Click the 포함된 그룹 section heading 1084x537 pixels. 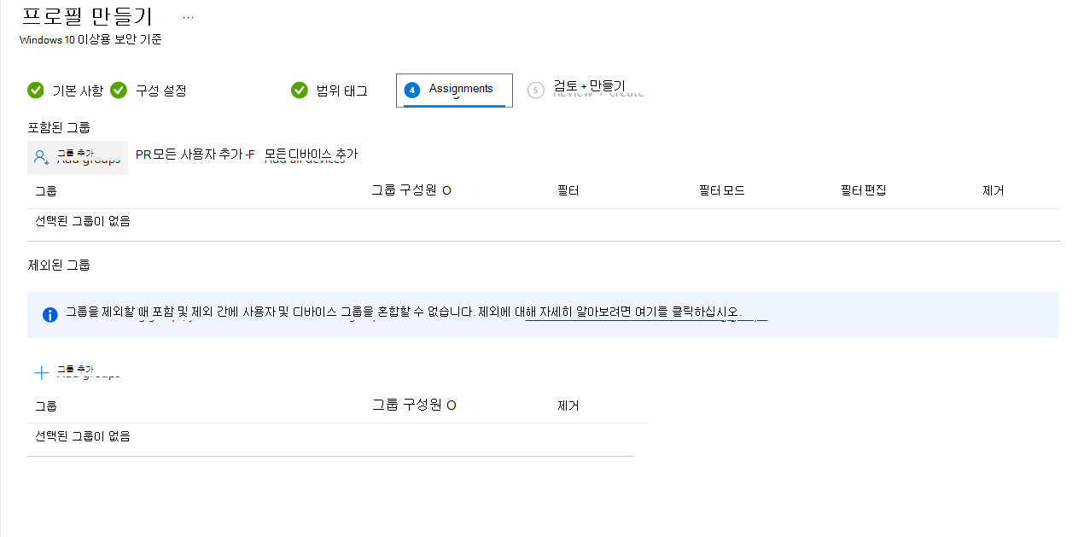(x=59, y=128)
